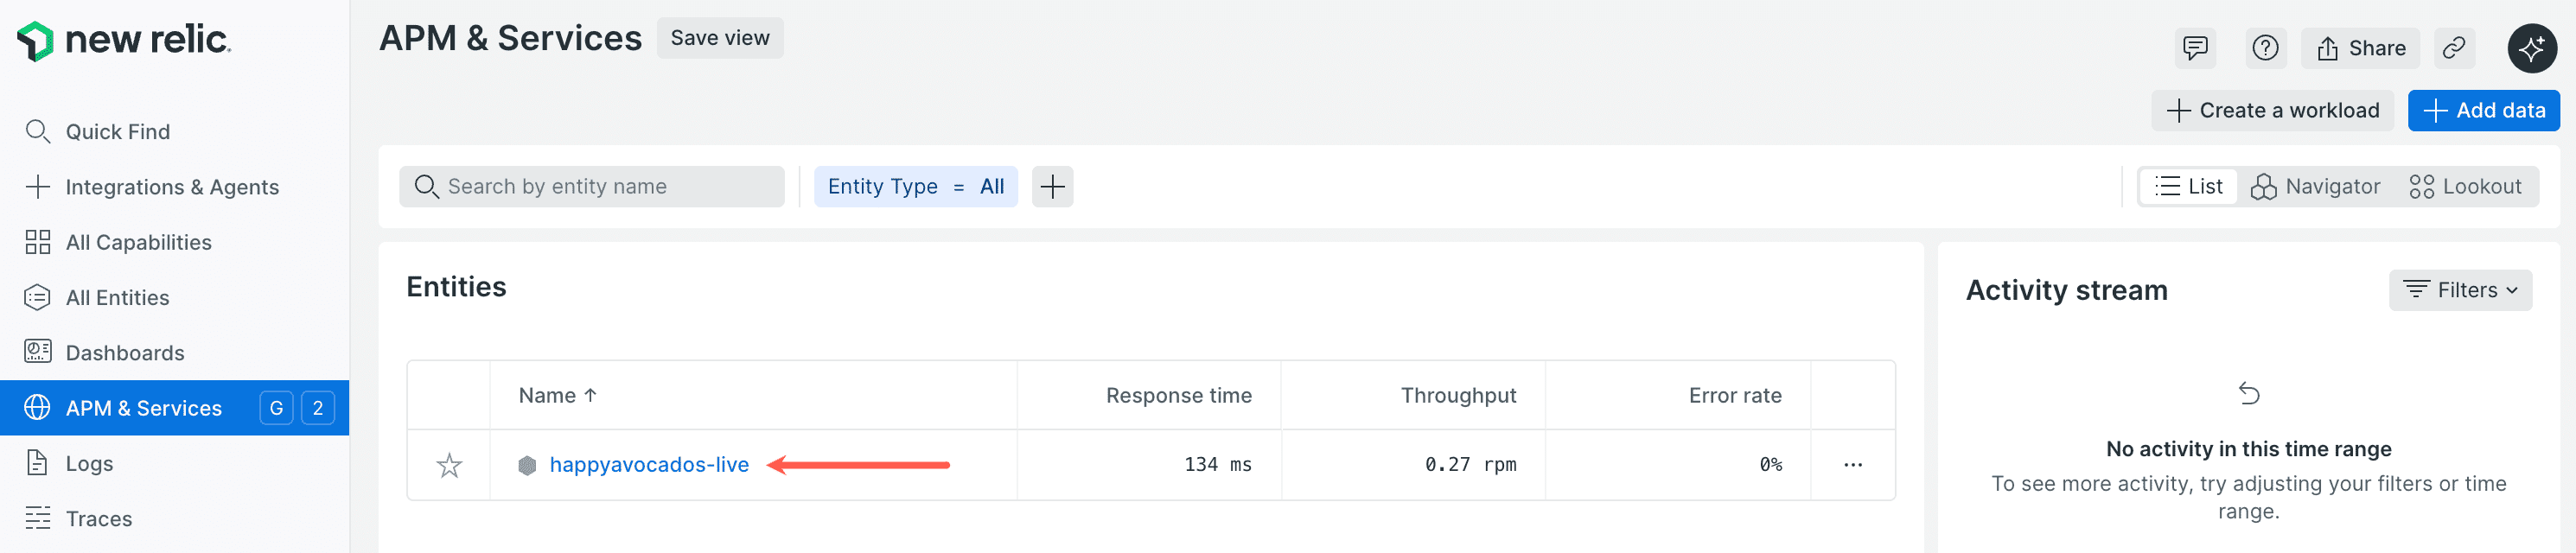Navigate to Logs in the sidebar

point(88,463)
